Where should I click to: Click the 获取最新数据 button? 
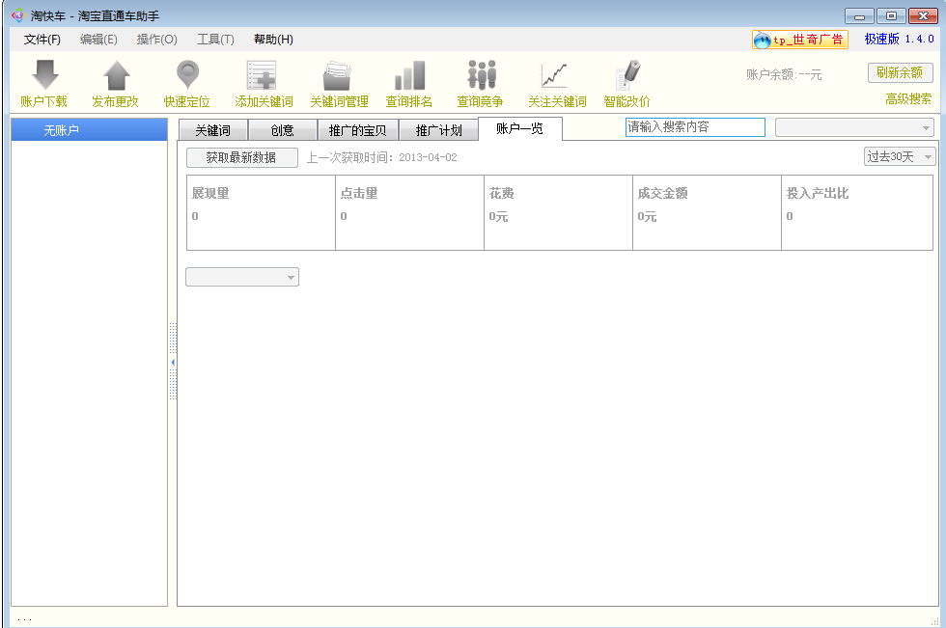[241, 157]
